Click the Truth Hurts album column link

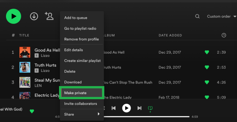coord(112,67)
